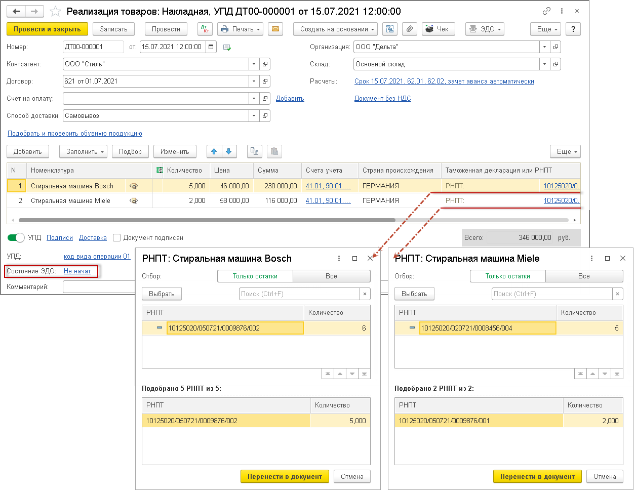This screenshot has height=493, width=635.
Task: Show Дт/Кт accounting entries
Action: (205, 29)
